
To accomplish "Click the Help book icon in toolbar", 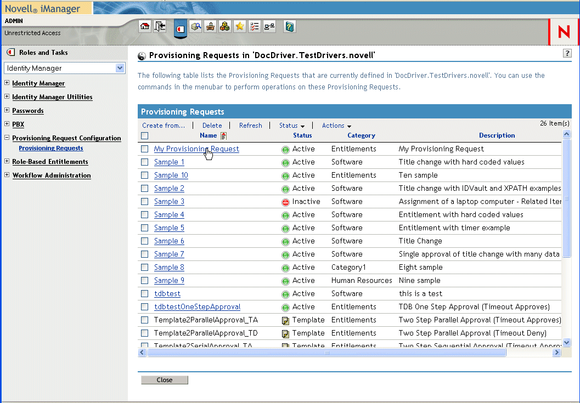I will point(290,26).
